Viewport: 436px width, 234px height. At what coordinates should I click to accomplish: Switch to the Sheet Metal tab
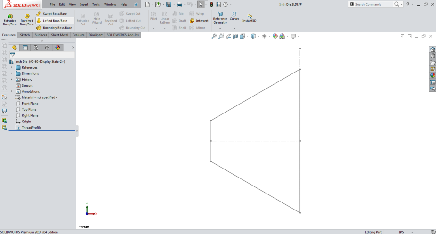point(59,35)
